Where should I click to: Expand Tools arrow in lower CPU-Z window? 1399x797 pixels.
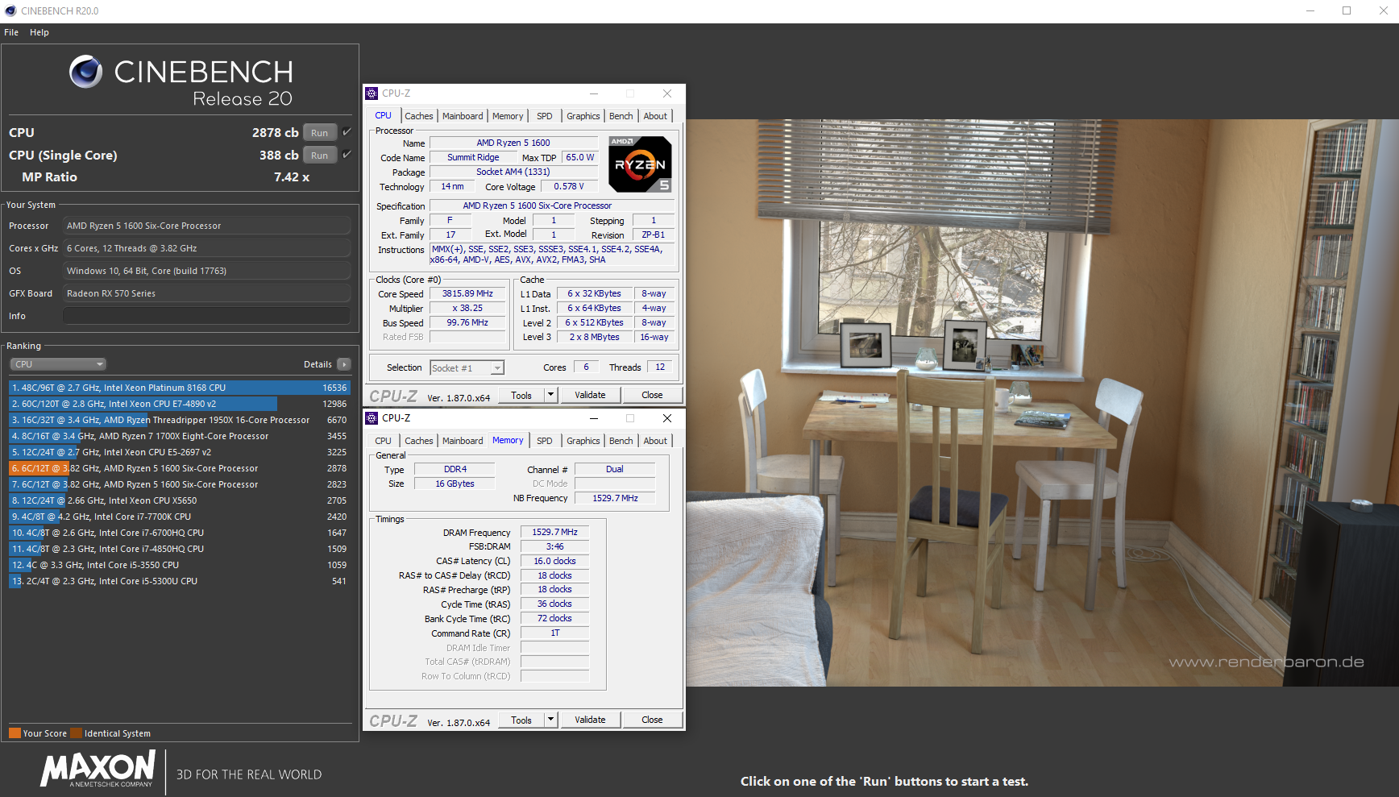coord(551,720)
